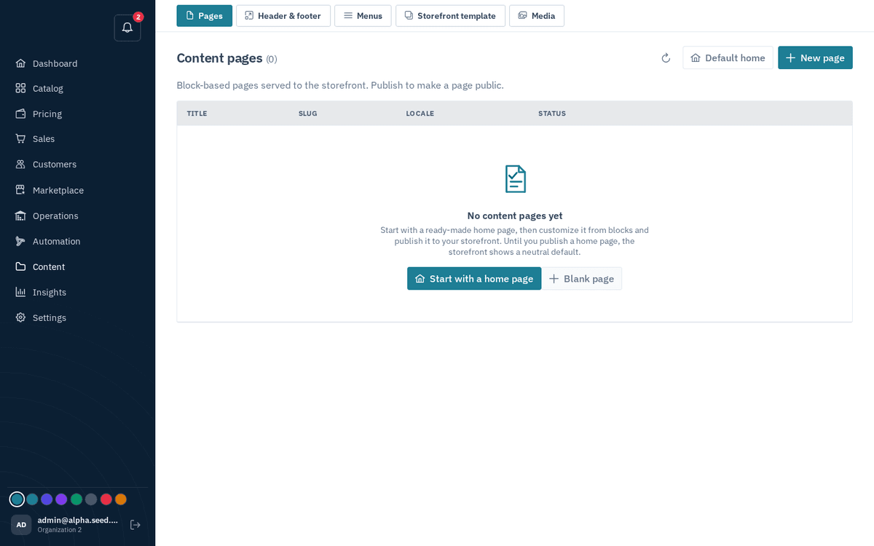Select the ringed teal theme swatch
874x546 pixels.
(17, 499)
